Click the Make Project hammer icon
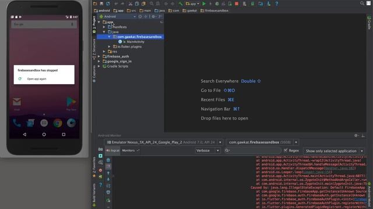 point(181,3)
